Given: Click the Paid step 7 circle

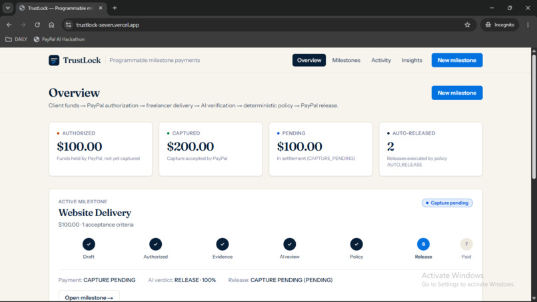Looking at the screenshot, I should point(466,244).
